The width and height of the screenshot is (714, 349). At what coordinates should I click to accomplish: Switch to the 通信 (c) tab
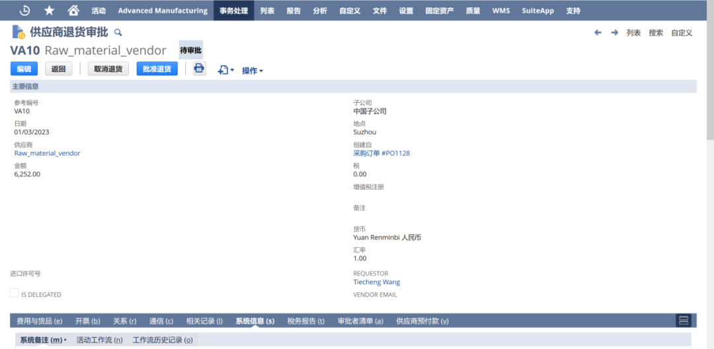[x=162, y=321]
